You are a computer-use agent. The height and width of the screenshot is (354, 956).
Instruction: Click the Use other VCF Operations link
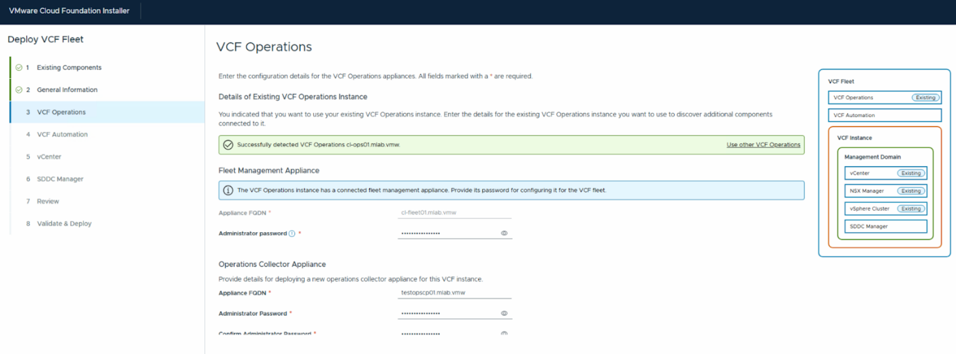click(x=763, y=145)
